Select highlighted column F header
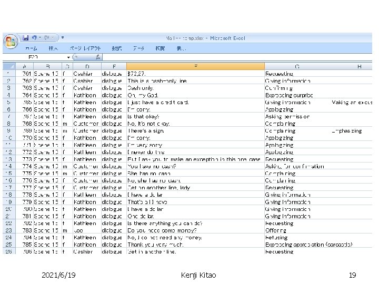Image resolution: width=379 pixels, height=284 pixels. pyautogui.click(x=195, y=66)
